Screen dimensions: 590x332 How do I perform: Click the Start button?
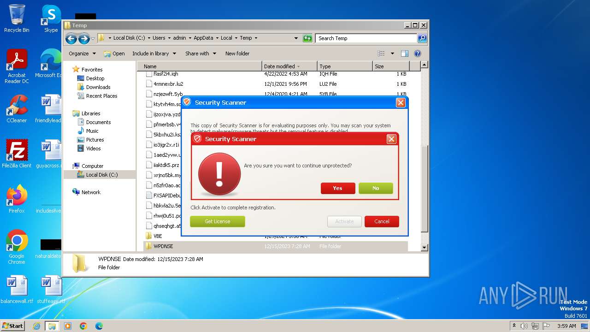pyautogui.click(x=13, y=326)
